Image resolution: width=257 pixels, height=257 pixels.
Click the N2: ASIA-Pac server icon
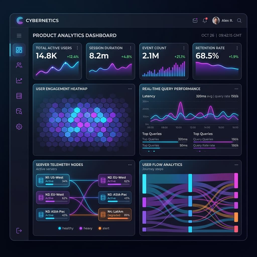click(103, 198)
